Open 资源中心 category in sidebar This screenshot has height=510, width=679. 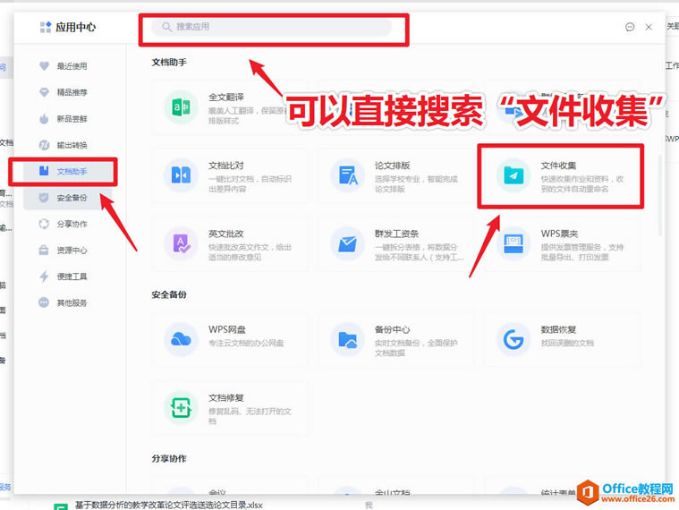point(72,251)
